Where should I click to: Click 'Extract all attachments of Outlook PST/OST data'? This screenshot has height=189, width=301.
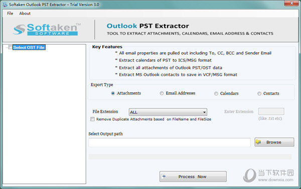pos(171,68)
